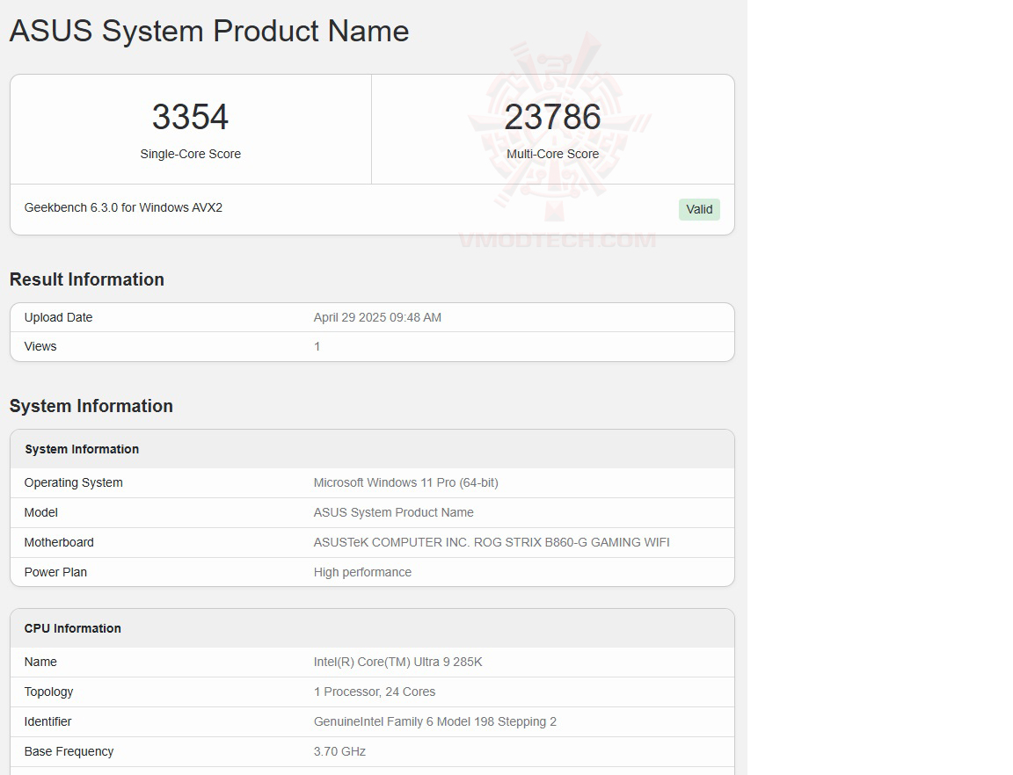Select the High performance power plan value
1013x775 pixels.
pos(362,572)
